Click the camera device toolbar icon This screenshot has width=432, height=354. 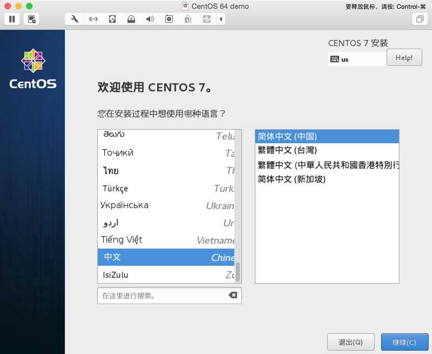169,19
